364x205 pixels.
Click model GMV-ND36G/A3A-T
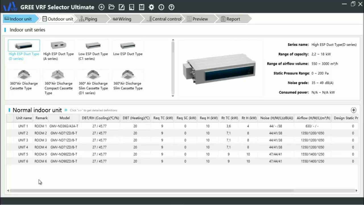coord(64,126)
